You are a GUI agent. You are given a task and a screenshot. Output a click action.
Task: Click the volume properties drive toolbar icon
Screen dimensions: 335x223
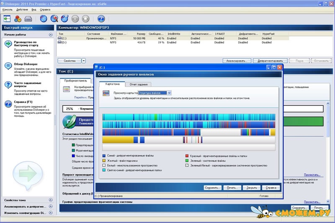(x=28, y=19)
